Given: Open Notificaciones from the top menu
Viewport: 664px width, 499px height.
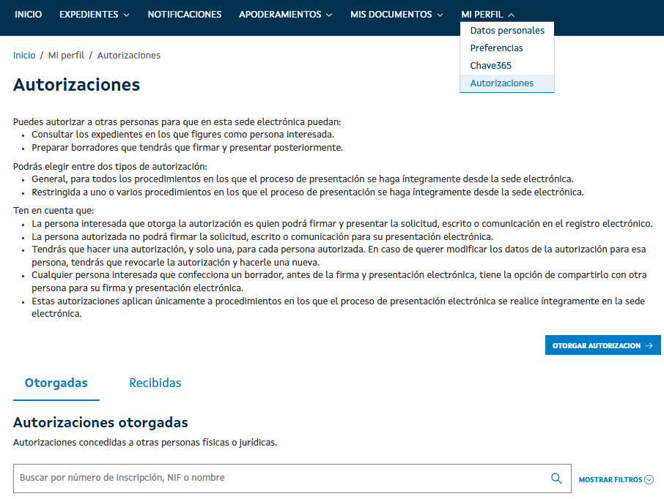Looking at the screenshot, I should 185,15.
